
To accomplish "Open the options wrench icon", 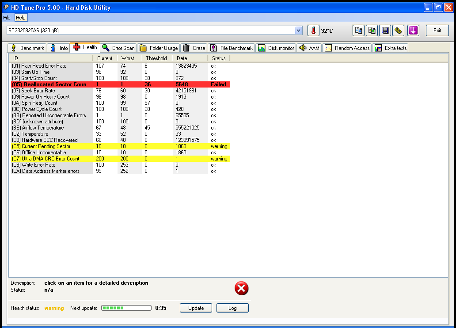I will [x=399, y=31].
